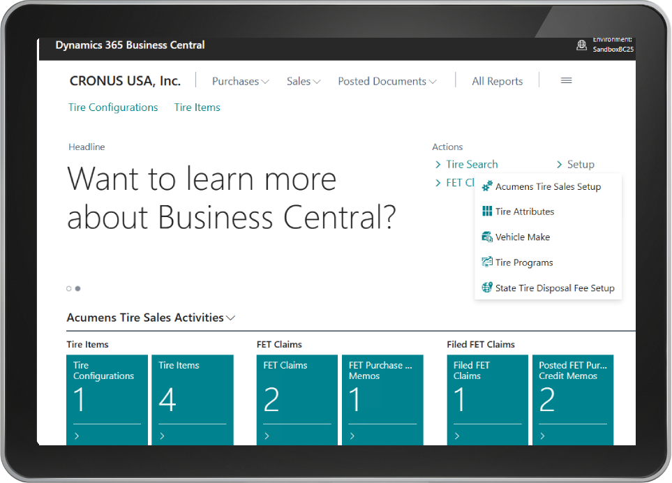
Task: Choose Acumens Tire Sales Setup menu entry
Action: [548, 186]
